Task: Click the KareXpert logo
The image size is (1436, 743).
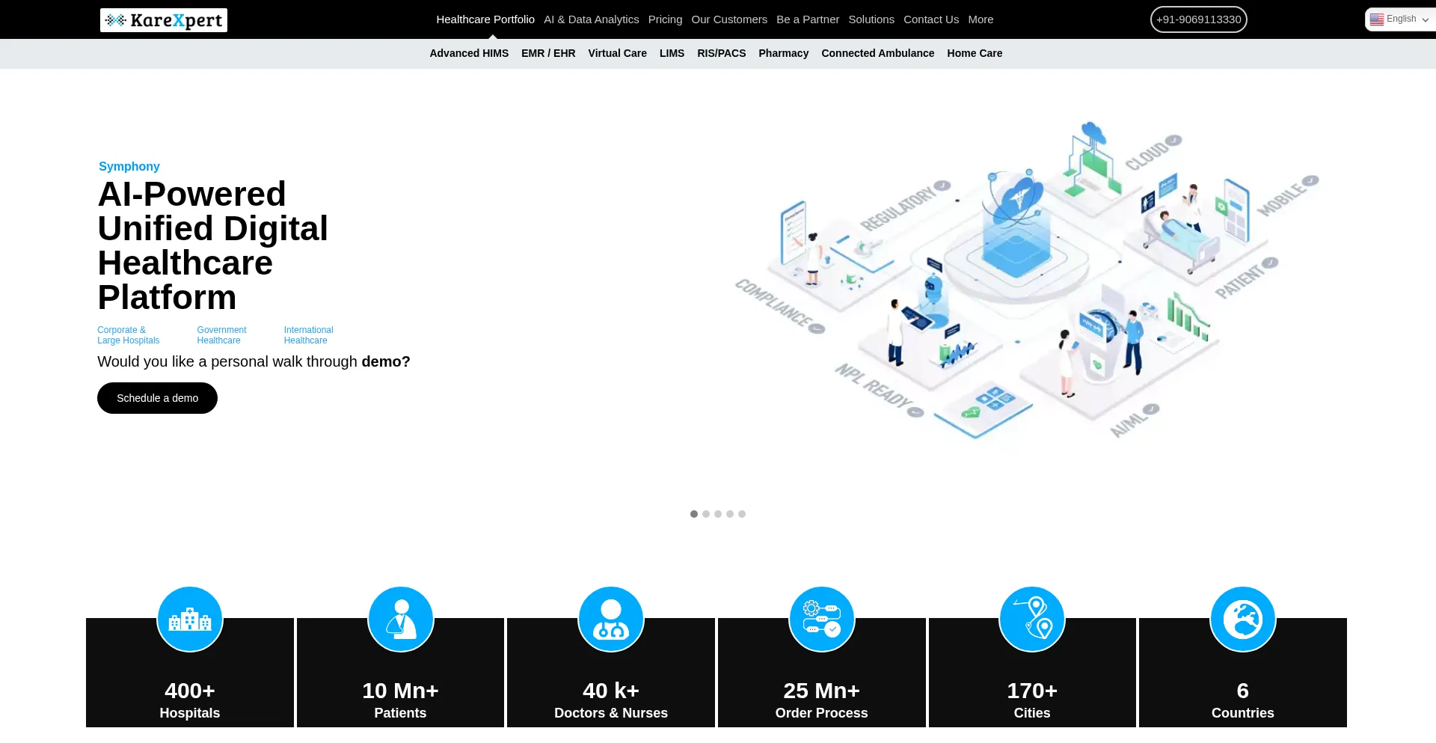Action: tap(164, 20)
